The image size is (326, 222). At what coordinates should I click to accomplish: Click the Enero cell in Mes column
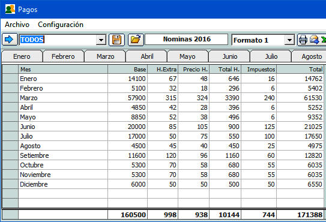coord(63,79)
